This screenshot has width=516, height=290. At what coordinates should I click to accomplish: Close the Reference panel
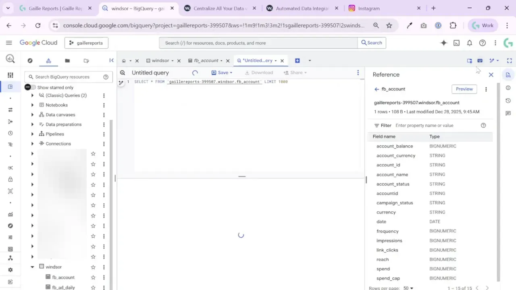pyautogui.click(x=491, y=75)
